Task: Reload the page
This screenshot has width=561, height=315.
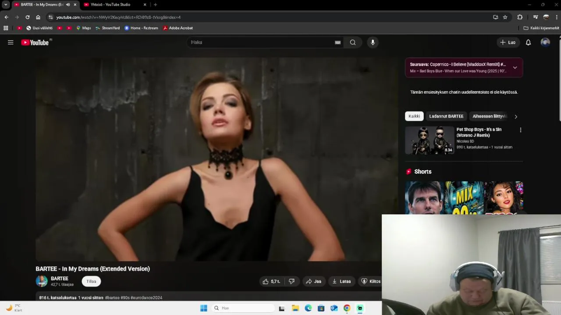Action: pos(27,17)
